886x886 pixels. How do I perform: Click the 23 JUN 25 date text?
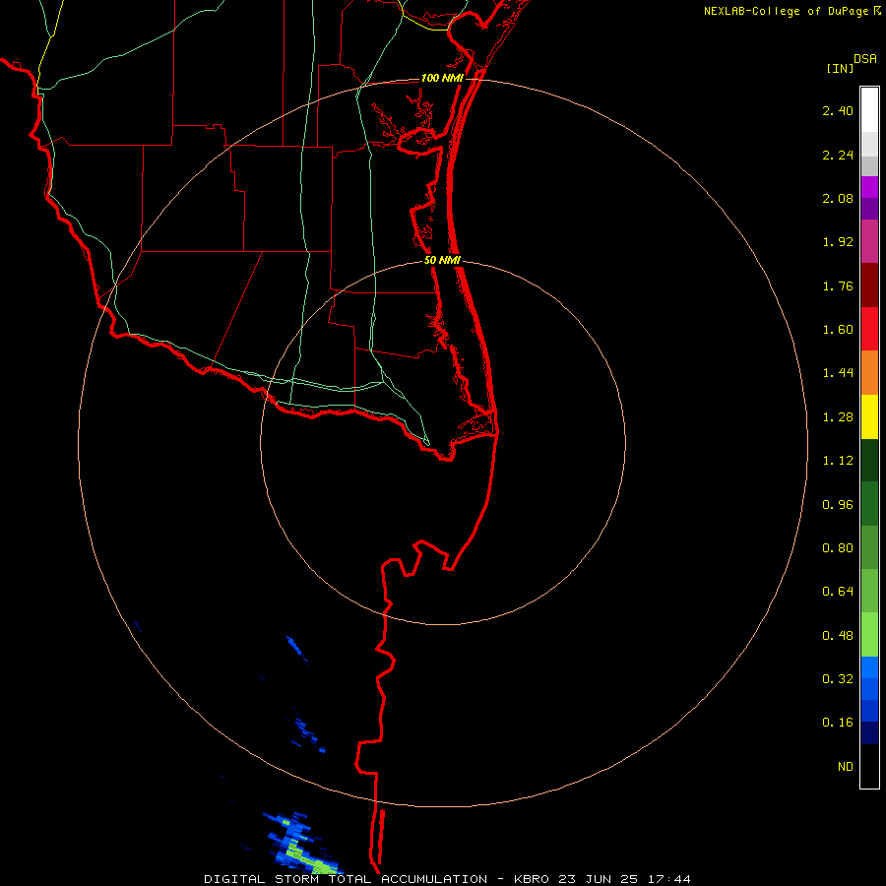pos(599,879)
